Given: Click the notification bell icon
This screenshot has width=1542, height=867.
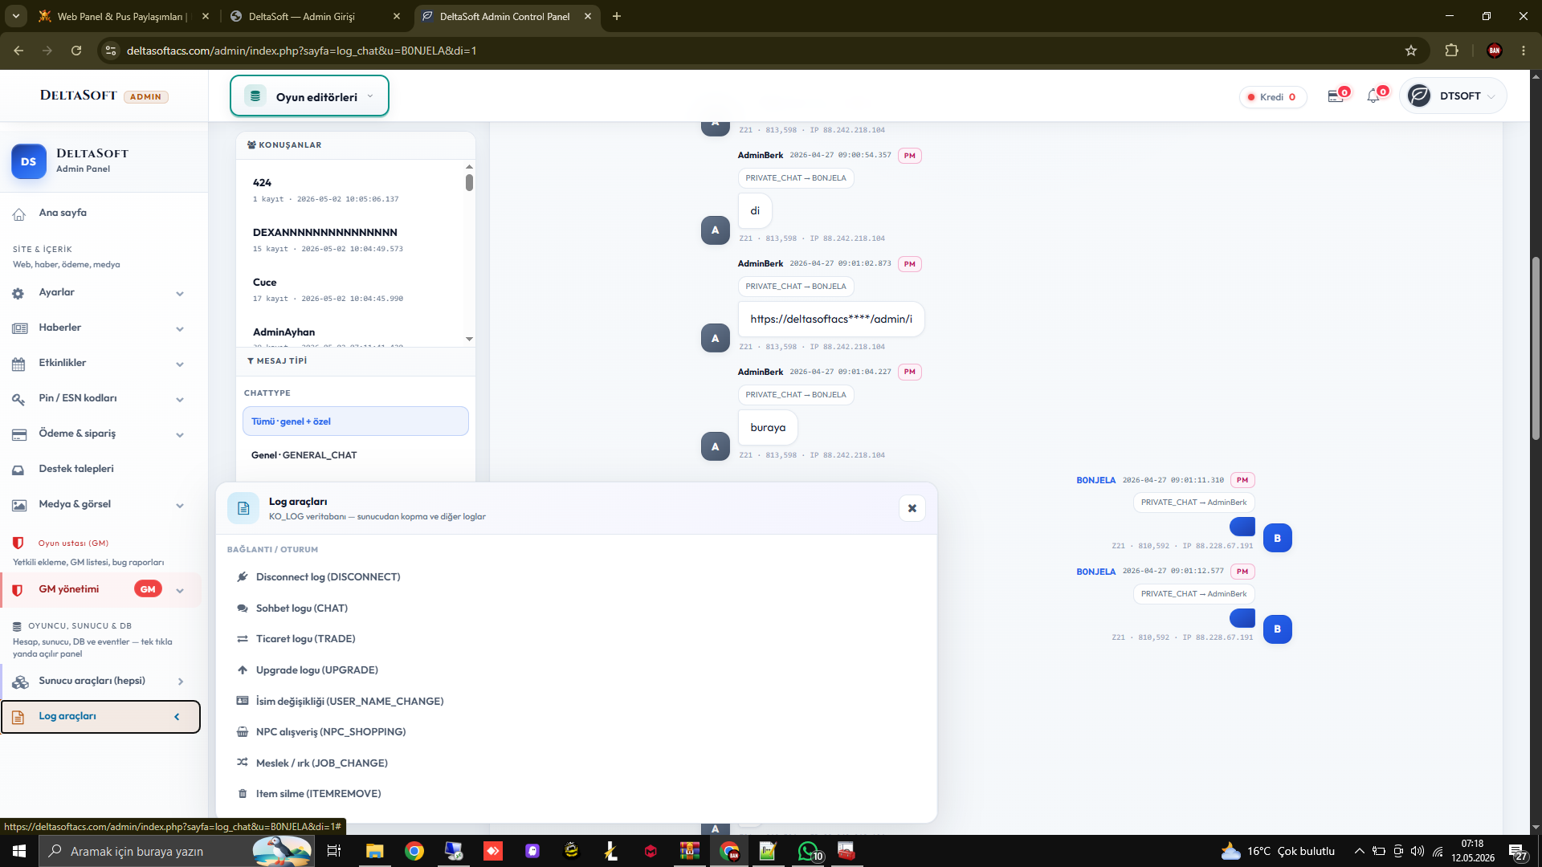Looking at the screenshot, I should pos(1373,96).
